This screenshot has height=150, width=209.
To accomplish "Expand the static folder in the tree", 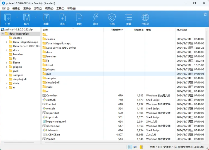I will pyautogui.click(x=6, y=83).
